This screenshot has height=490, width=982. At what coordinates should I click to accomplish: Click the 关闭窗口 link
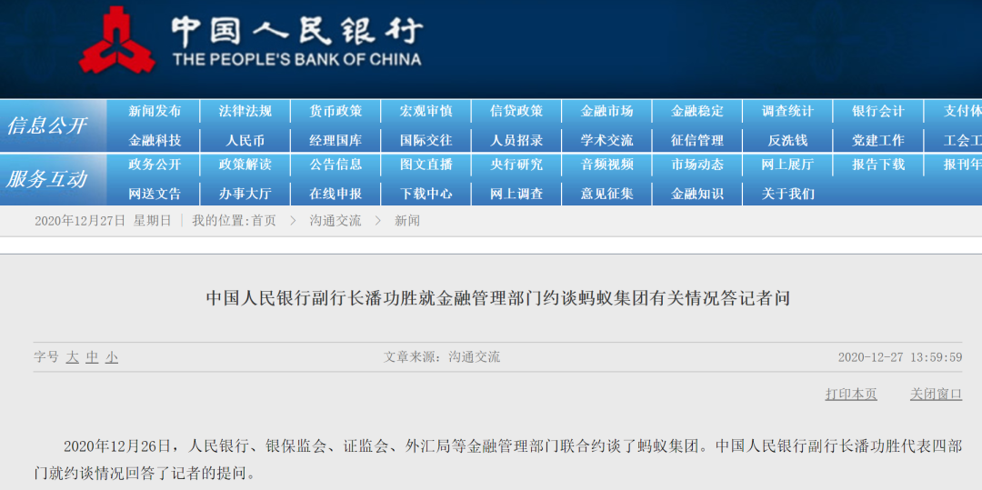936,394
